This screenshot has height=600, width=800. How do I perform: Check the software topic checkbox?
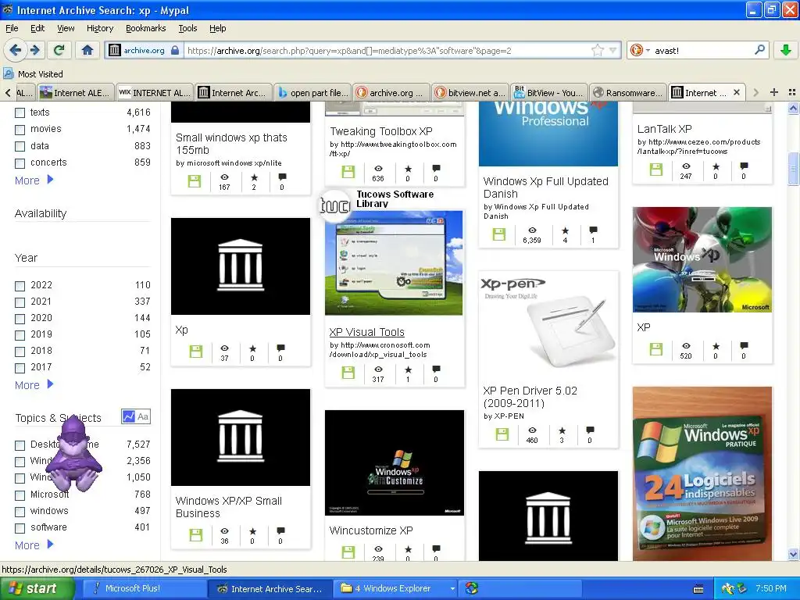(20, 528)
